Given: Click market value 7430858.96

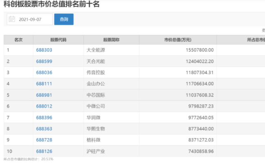Looking at the screenshot, I should [201, 151].
